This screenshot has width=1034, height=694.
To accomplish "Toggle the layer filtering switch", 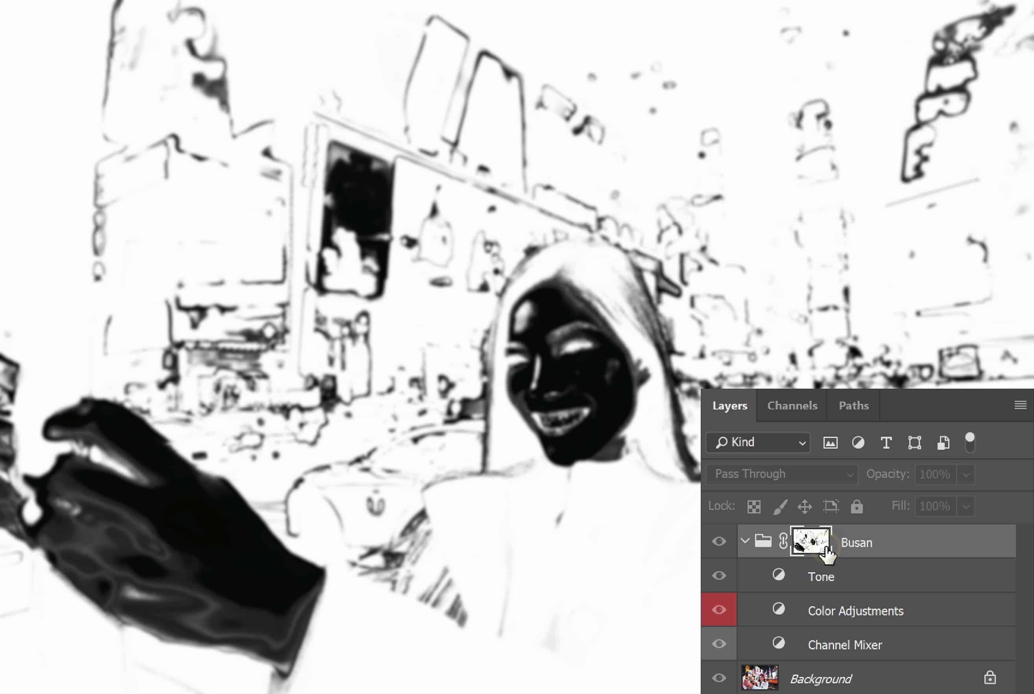I will click(970, 442).
